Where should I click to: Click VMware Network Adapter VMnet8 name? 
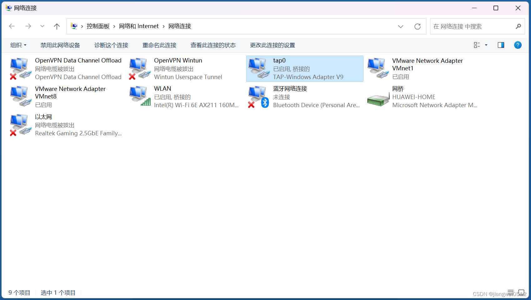coord(70,92)
